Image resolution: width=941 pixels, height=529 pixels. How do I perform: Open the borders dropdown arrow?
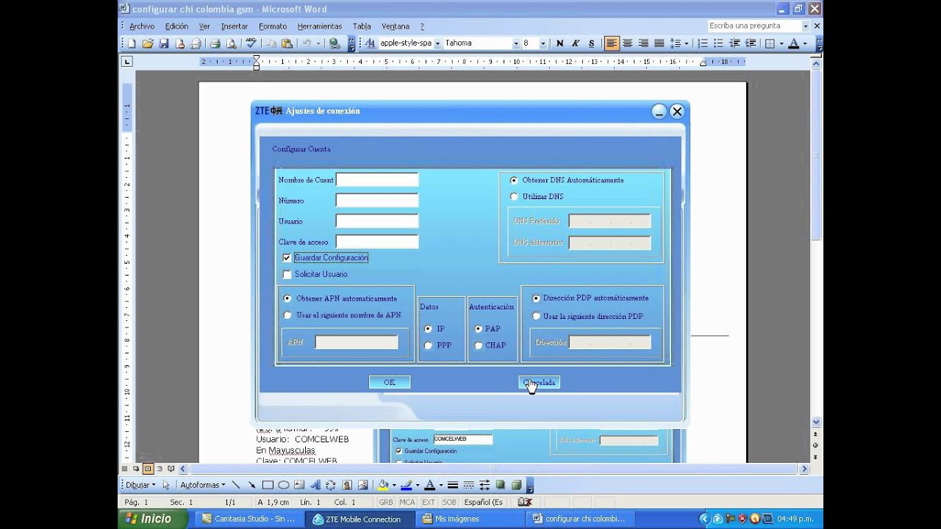781,43
